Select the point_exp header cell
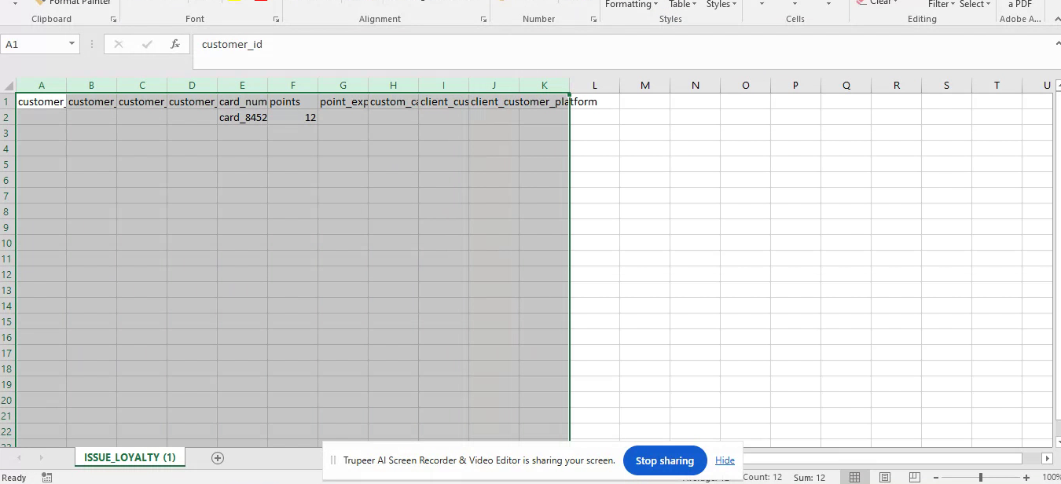 click(343, 101)
